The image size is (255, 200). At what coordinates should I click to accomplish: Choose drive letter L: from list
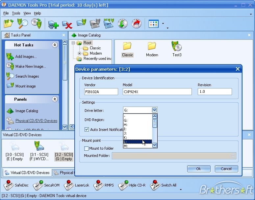(138, 142)
